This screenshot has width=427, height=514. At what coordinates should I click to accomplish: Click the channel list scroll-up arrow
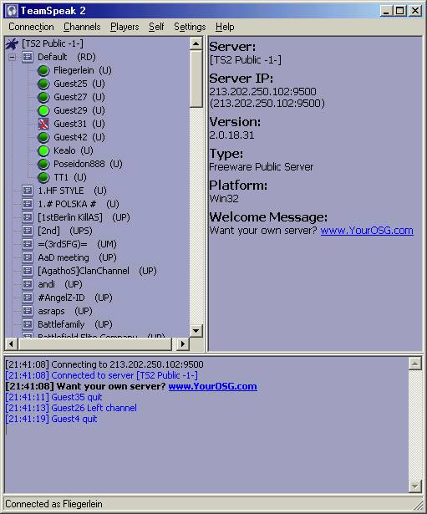pos(196,43)
